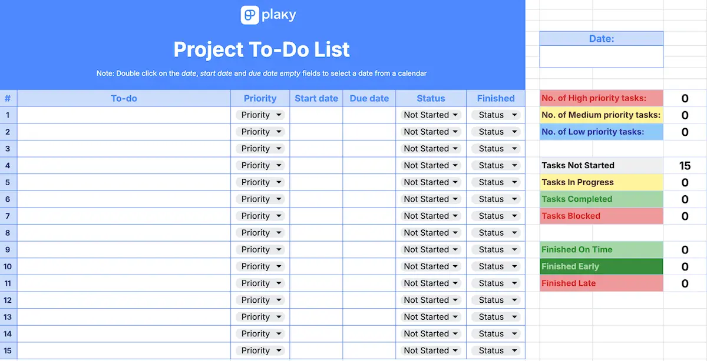Select the To-do cell in row 2

[x=124, y=132]
